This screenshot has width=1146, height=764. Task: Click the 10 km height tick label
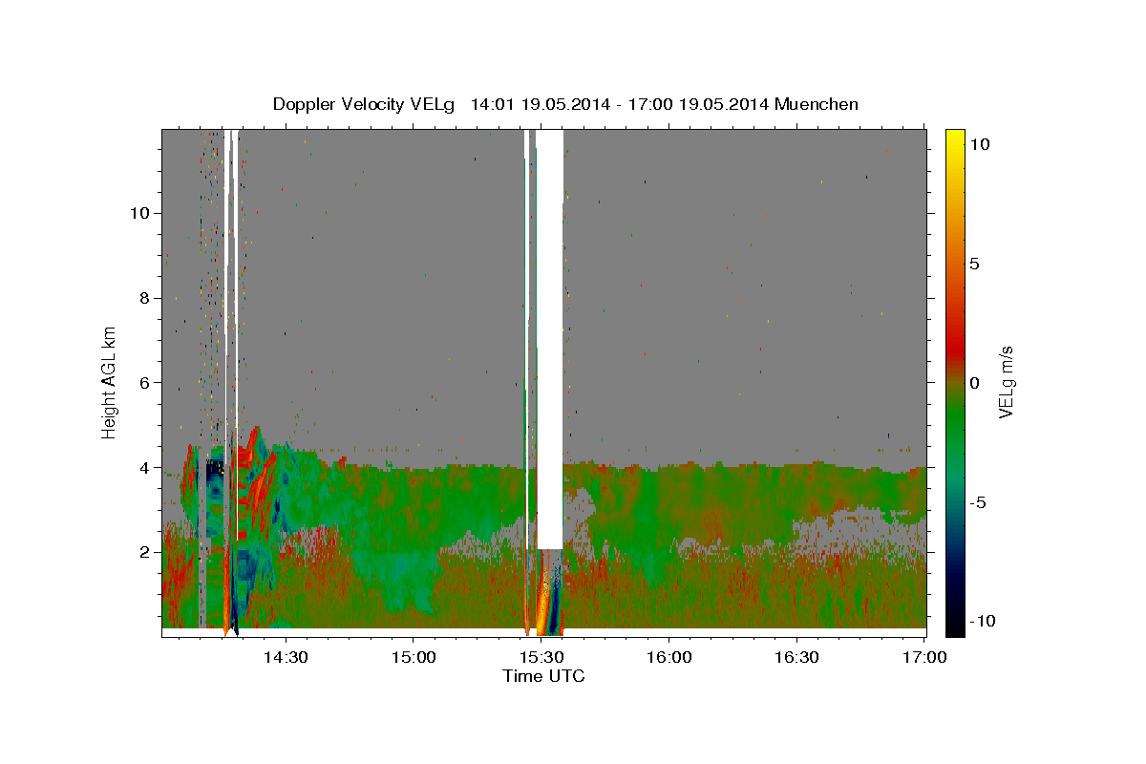click(x=138, y=213)
